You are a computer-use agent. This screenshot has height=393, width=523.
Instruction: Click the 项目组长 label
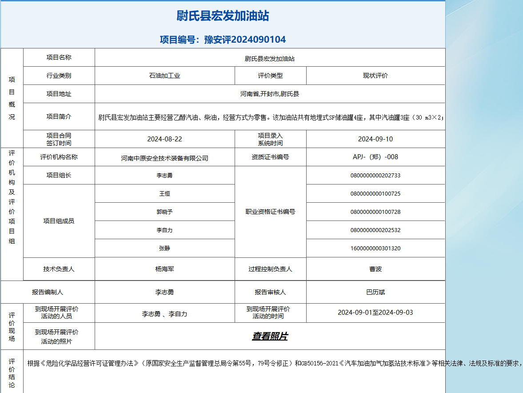(x=59, y=175)
